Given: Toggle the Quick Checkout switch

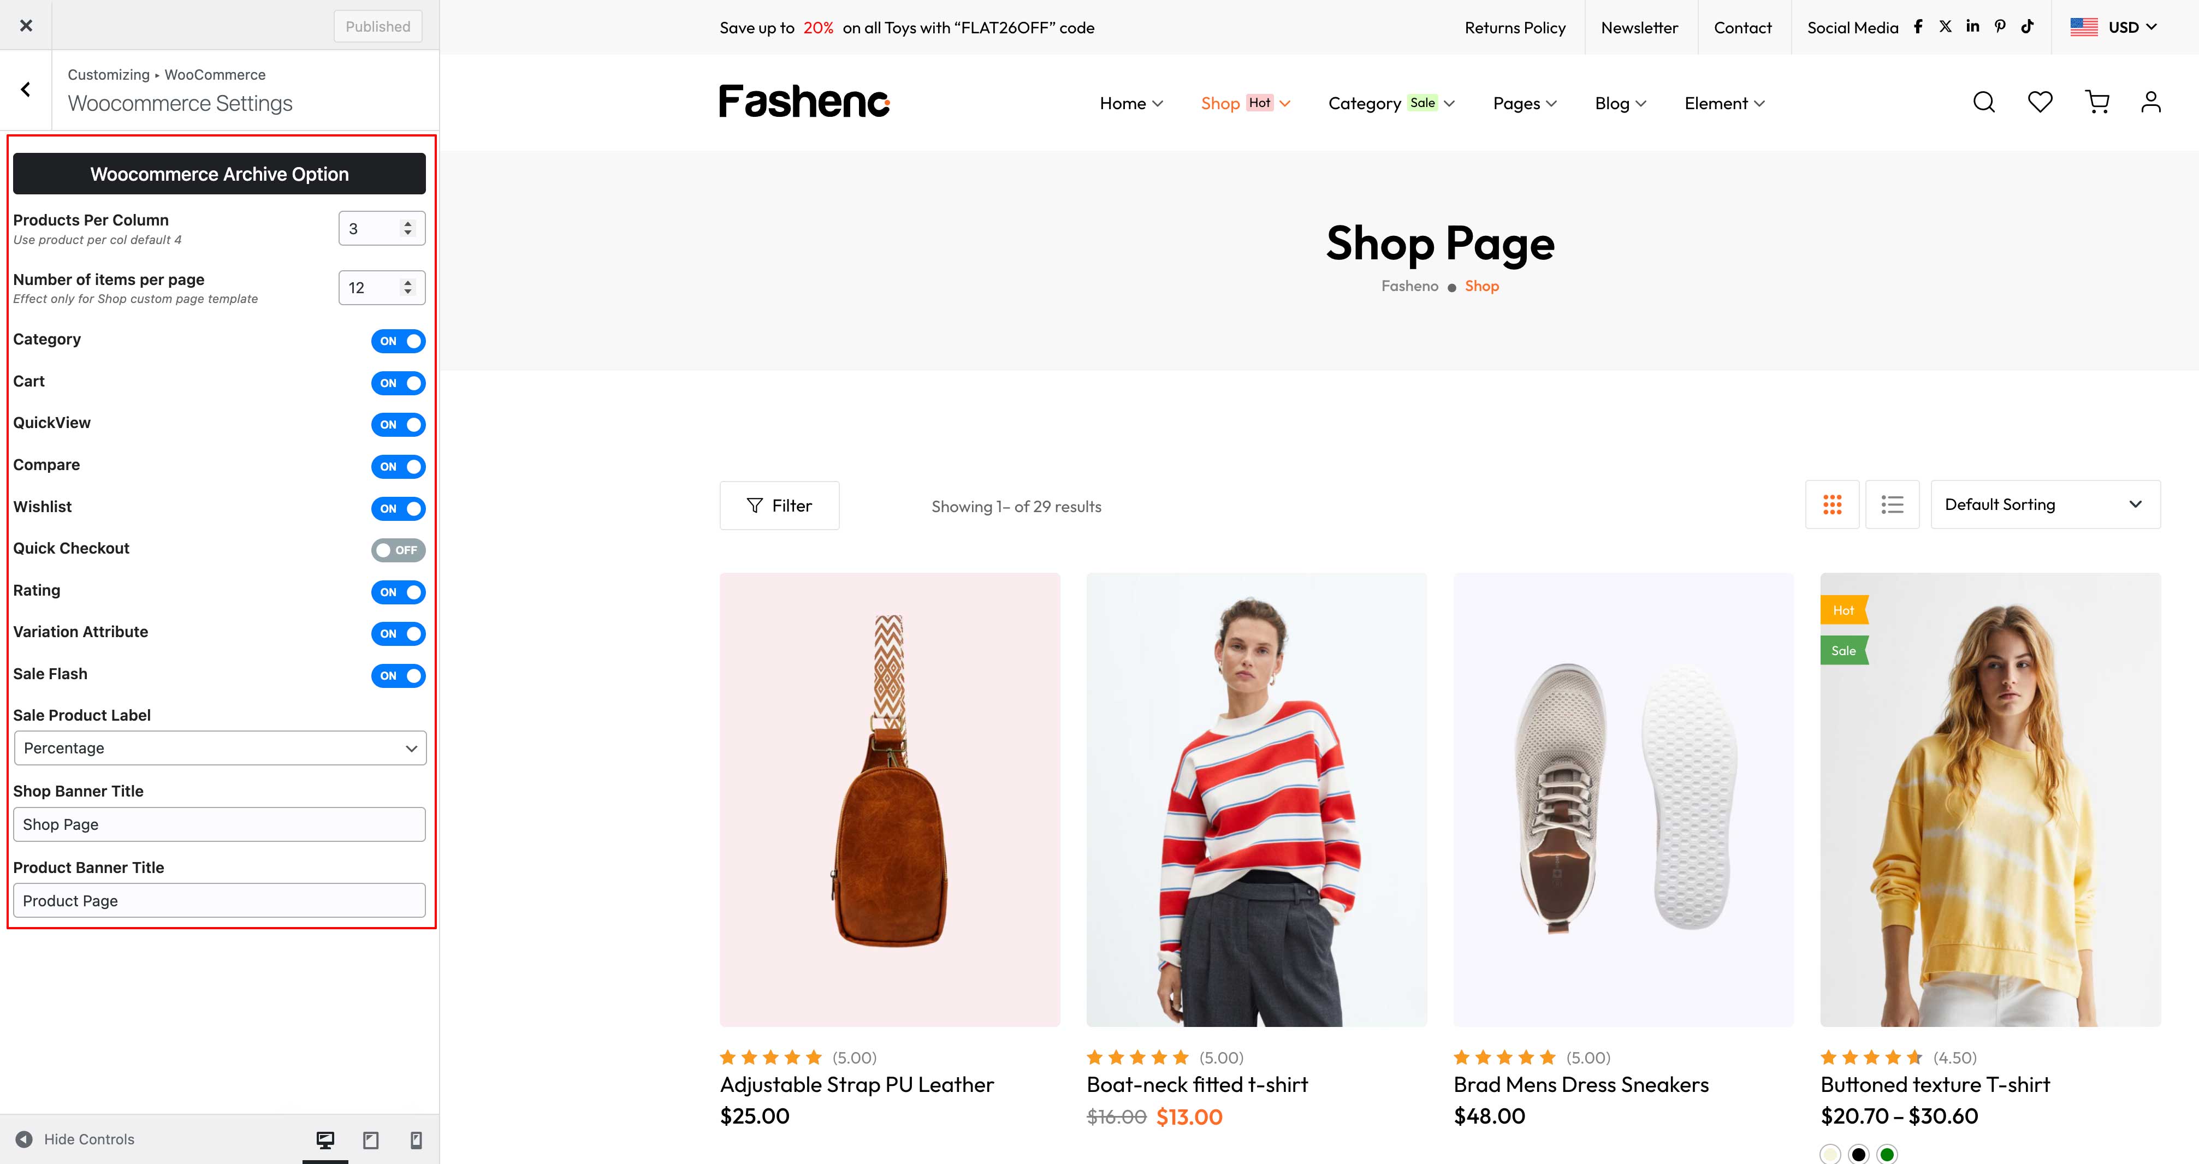Looking at the screenshot, I should coord(398,550).
